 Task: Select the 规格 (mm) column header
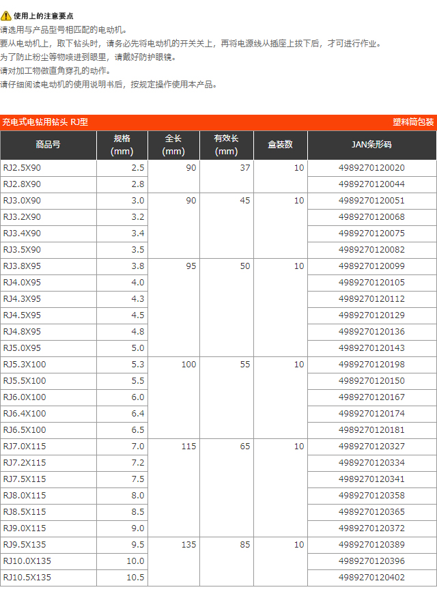(122, 145)
